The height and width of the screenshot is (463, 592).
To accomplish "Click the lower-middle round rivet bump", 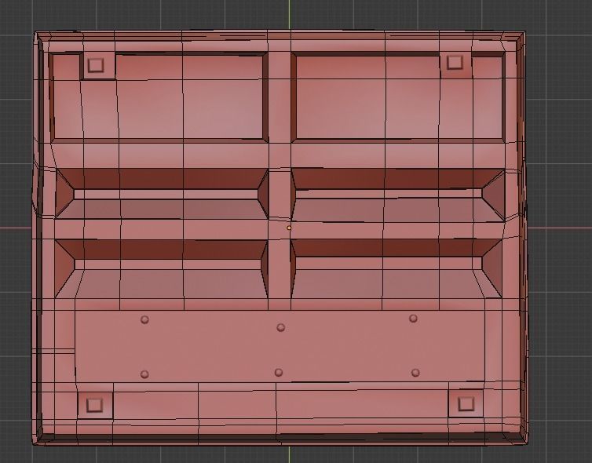I will [x=279, y=373].
